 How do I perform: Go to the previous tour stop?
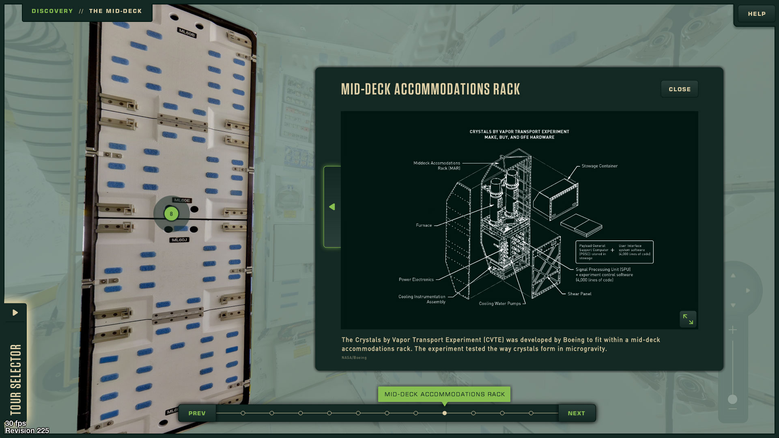tap(197, 413)
